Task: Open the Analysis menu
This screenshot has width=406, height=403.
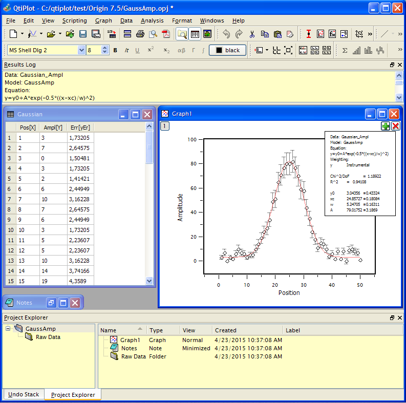Action: 152,20
